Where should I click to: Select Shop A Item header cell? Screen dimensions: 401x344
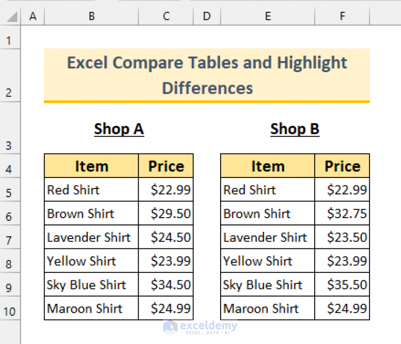point(91,166)
